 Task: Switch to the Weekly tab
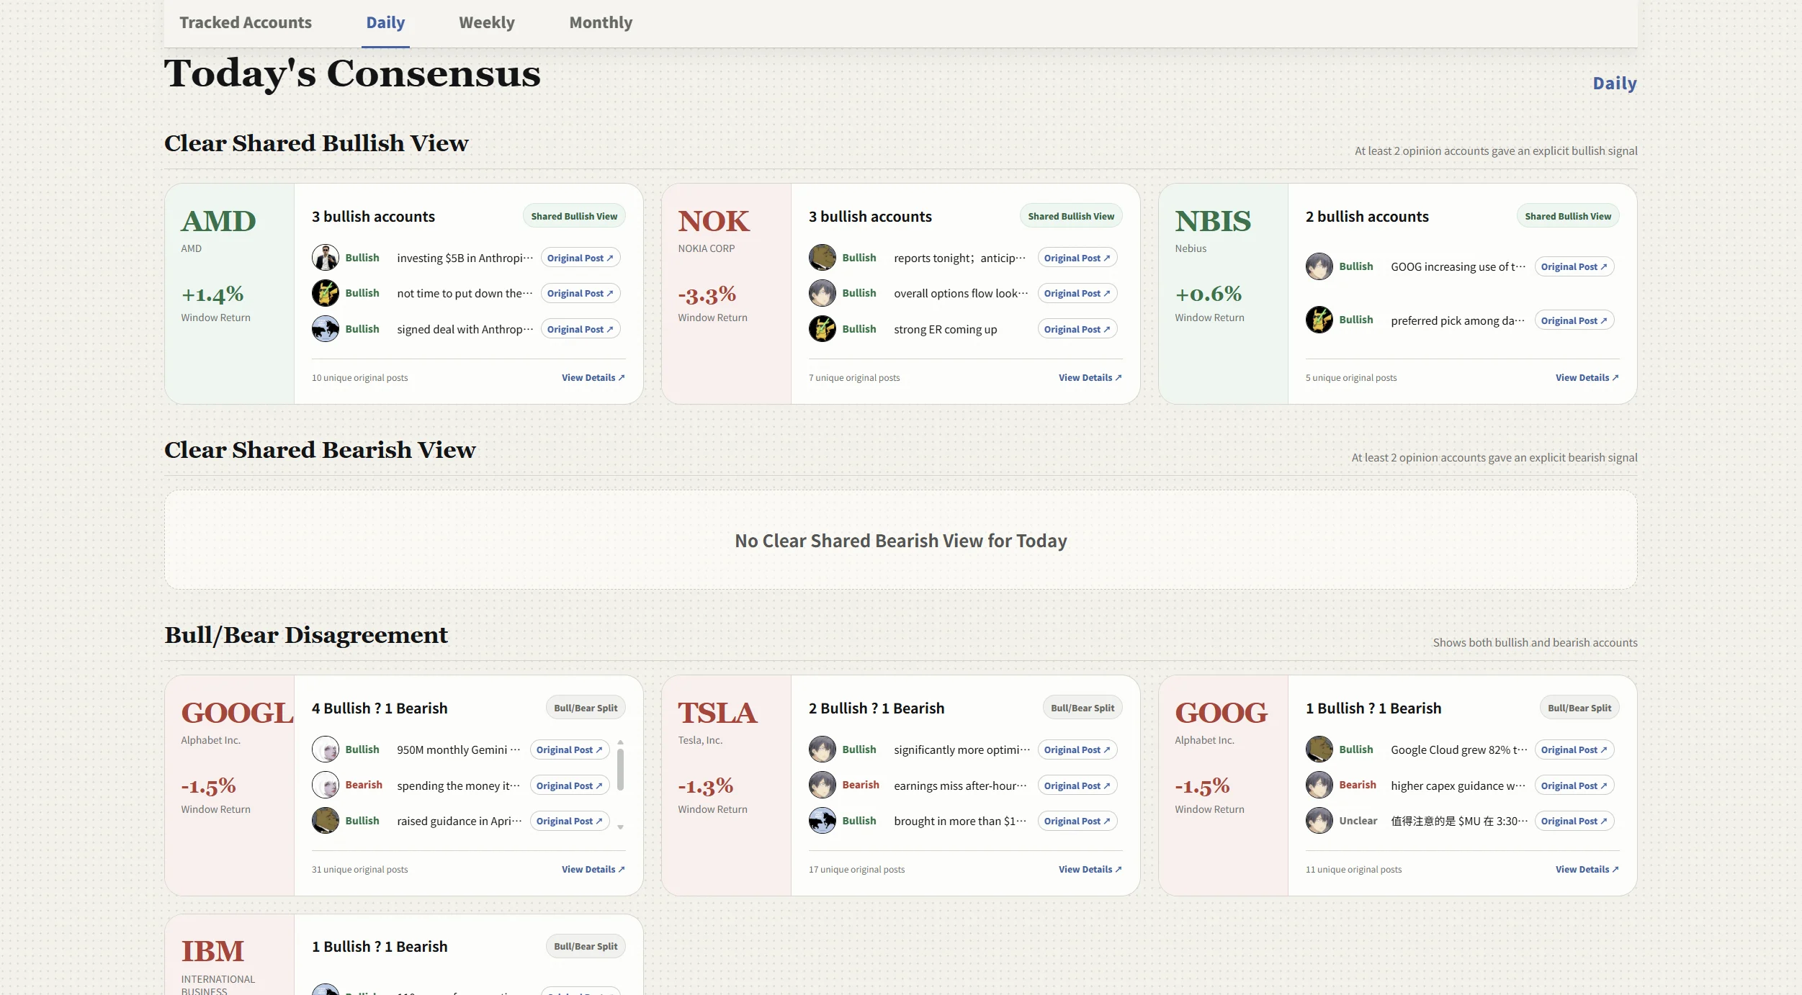[487, 22]
